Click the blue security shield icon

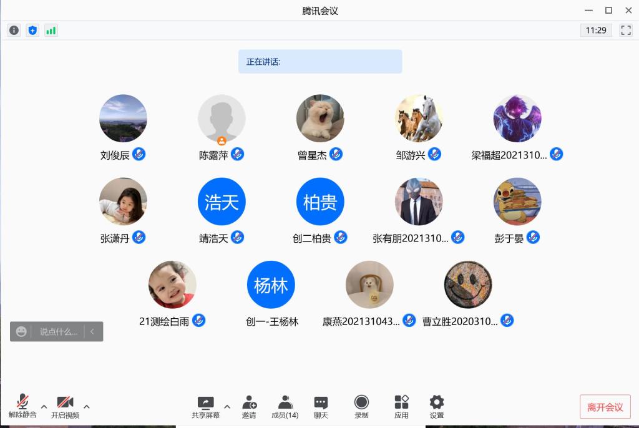[x=32, y=30]
